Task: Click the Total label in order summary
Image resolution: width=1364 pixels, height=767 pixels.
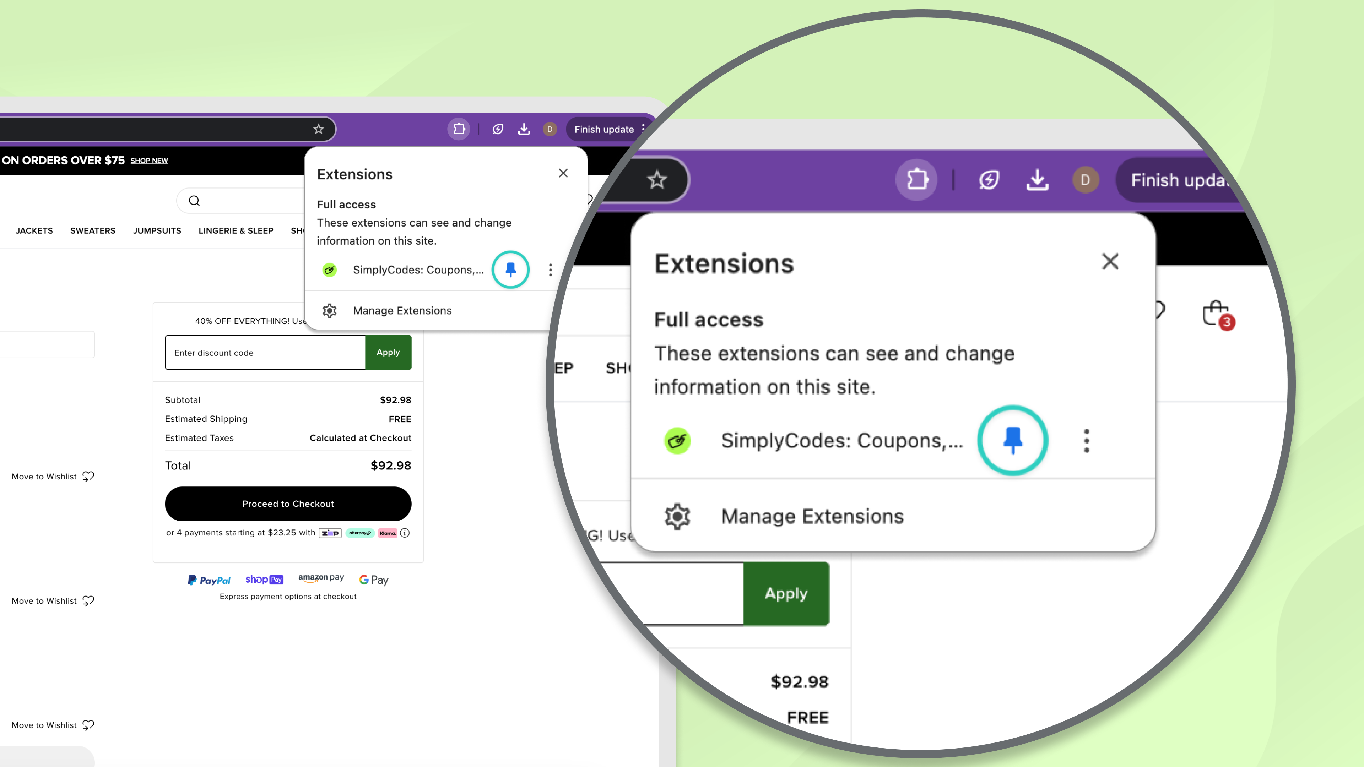Action: click(178, 466)
